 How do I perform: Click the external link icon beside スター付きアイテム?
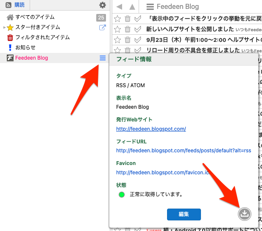coord(103,27)
